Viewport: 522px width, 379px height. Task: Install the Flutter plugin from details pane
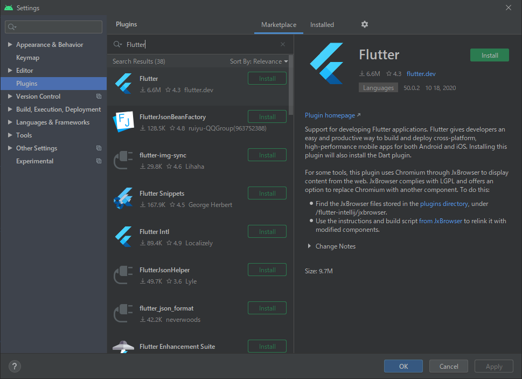(489, 56)
